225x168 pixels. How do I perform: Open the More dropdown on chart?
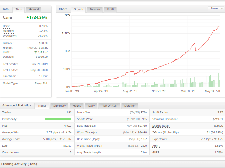click(x=216, y=8)
